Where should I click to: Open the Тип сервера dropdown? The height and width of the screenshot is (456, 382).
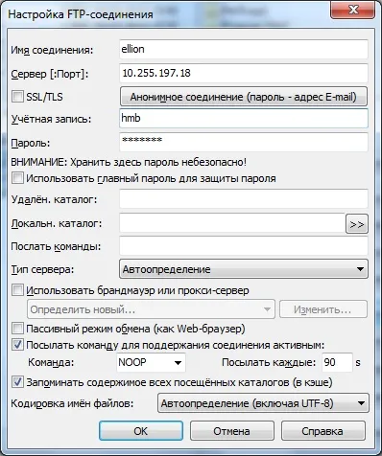[244, 269]
